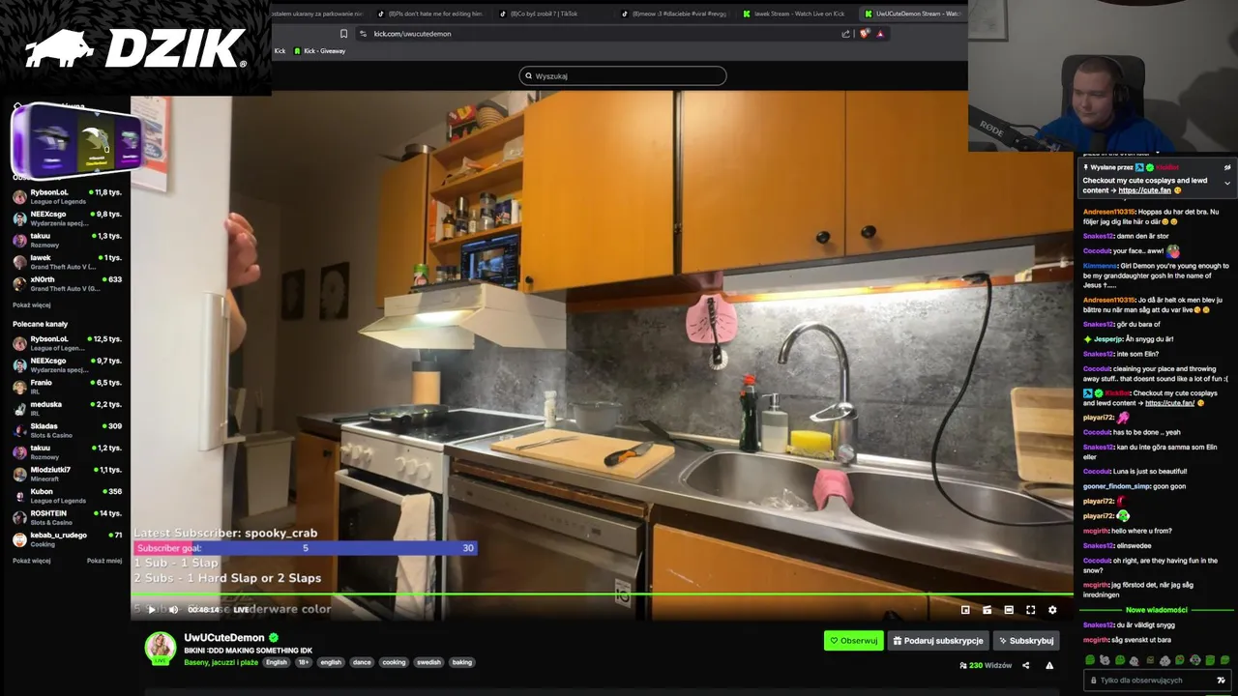Open the lawek channel in the sidebar
1238x696 pixels.
pyautogui.click(x=68, y=262)
